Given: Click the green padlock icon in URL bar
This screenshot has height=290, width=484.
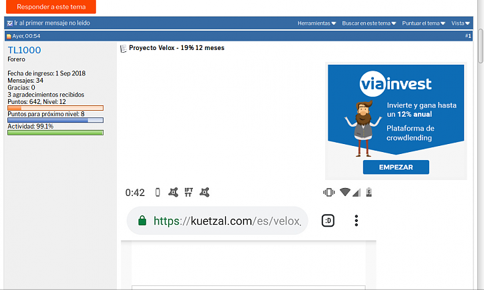Looking at the screenshot, I should click(x=142, y=221).
